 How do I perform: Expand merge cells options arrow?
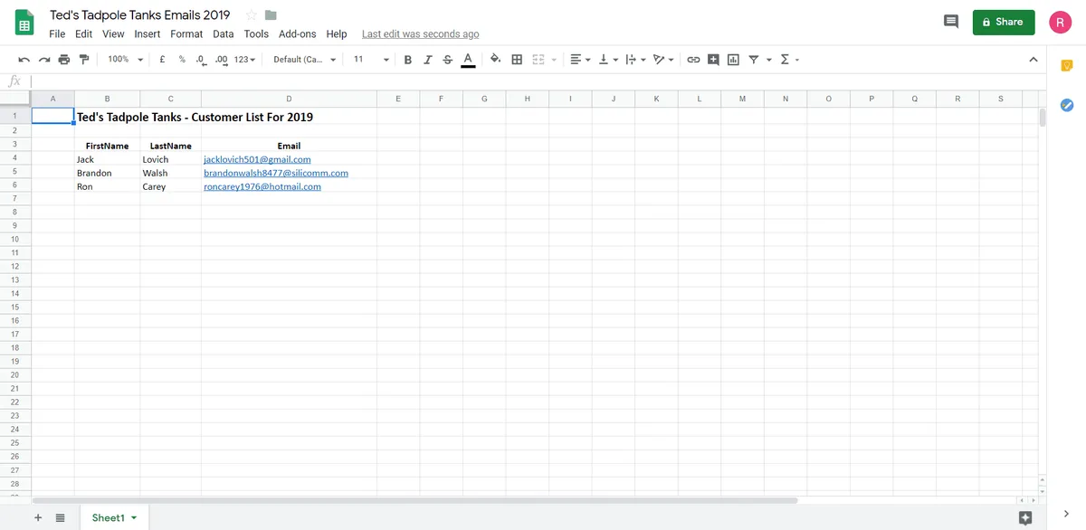pyautogui.click(x=553, y=60)
